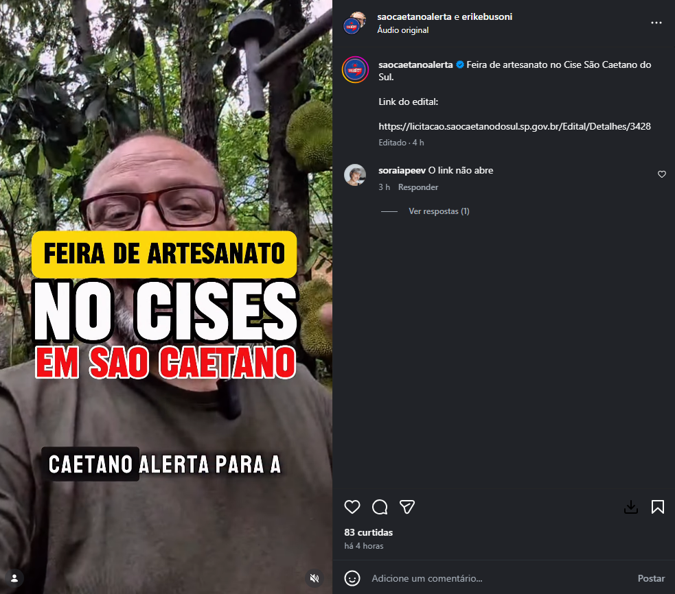
Task: View the 83 curtidas likes list
Action: [369, 532]
